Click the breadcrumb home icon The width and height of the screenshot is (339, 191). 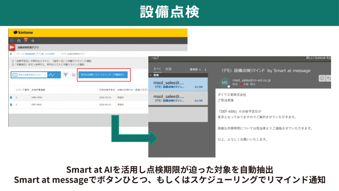point(11,54)
